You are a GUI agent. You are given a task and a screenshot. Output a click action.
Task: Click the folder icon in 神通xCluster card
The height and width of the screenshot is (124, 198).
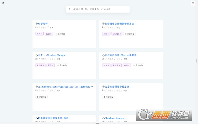[x=103, y=59]
